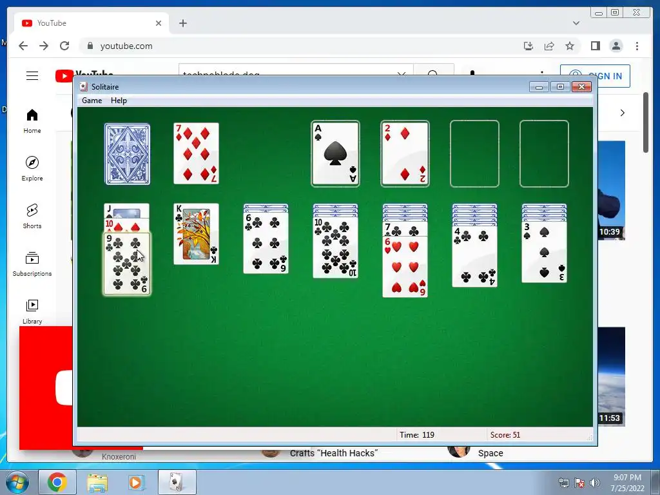Click the Ace of spades foundation pile
The width and height of the screenshot is (660, 495).
335,153
